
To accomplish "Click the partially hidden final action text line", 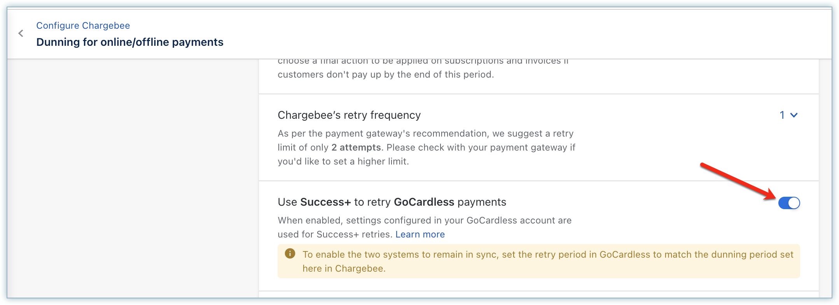I will click(x=423, y=62).
